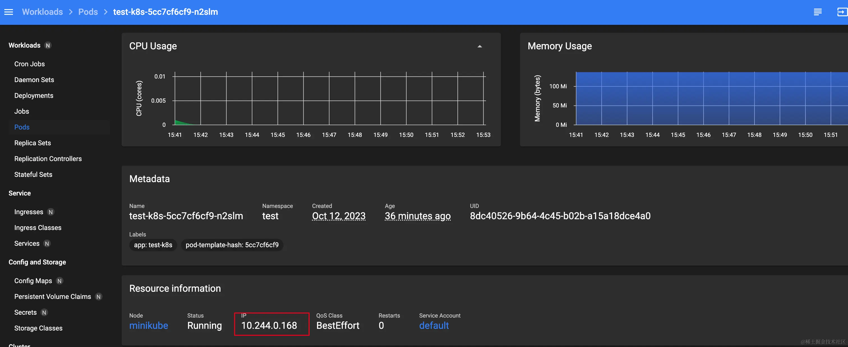Collapse the CPU Usage card
Screen dimensions: 848x347
click(480, 46)
